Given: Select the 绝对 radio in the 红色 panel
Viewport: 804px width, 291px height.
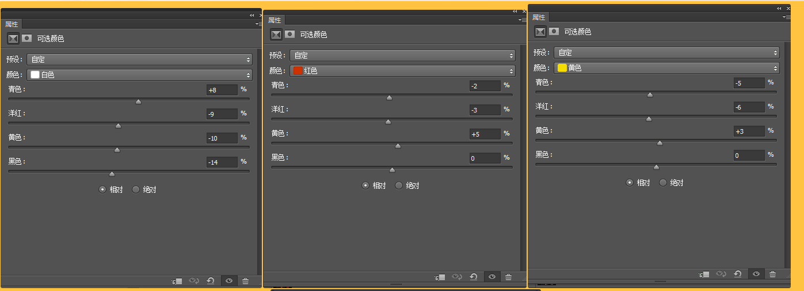Looking at the screenshot, I should (399, 185).
